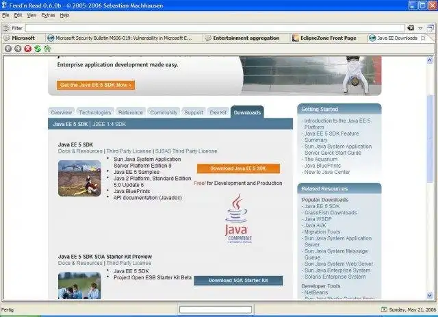Open GlassFish Downloads link
The width and height of the screenshot is (438, 317).
pos(331,213)
